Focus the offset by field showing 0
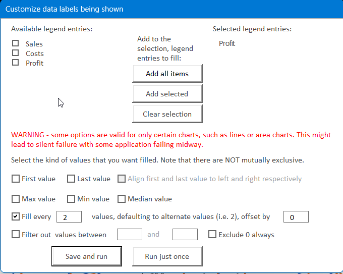 [296, 217]
